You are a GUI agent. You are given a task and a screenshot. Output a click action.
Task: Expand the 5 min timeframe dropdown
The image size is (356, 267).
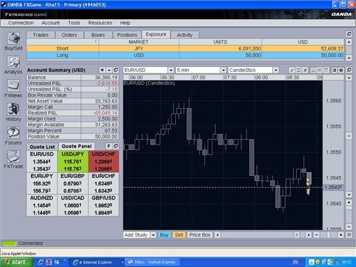pyautogui.click(x=224, y=70)
